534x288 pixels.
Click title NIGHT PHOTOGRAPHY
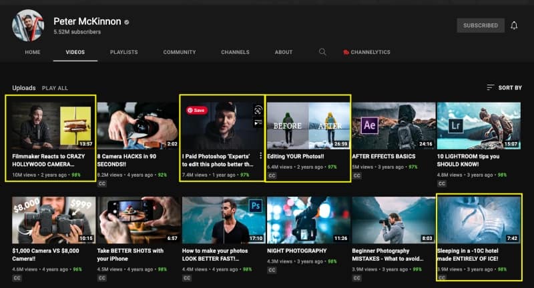click(x=296, y=251)
